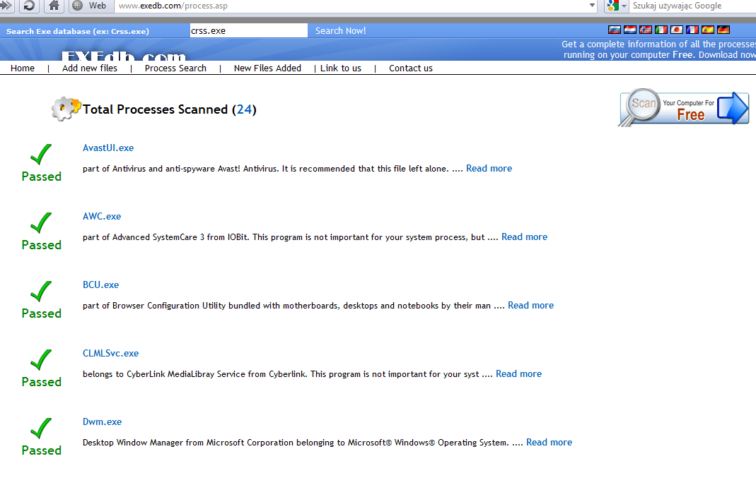
Task: Reload the page with the browser refresh button
Action: (30, 6)
